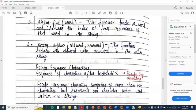The image size is (196, 110).
Task: Open the Edit menu
Action: pyautogui.click(x=6, y=4)
